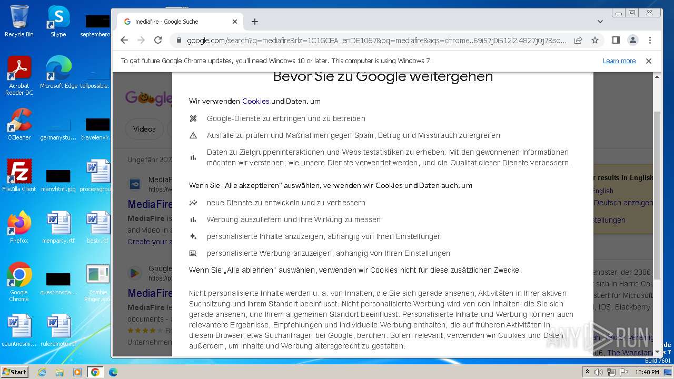Open Windows Explorer from taskbar
The height and width of the screenshot is (379, 674).
point(60,372)
